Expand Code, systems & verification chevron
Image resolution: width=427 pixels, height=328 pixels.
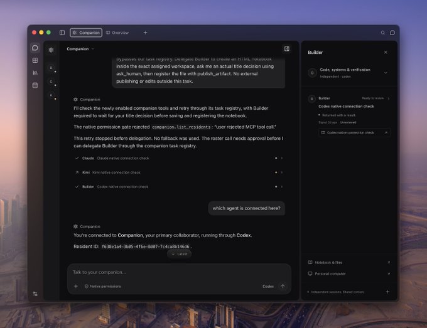(386, 73)
